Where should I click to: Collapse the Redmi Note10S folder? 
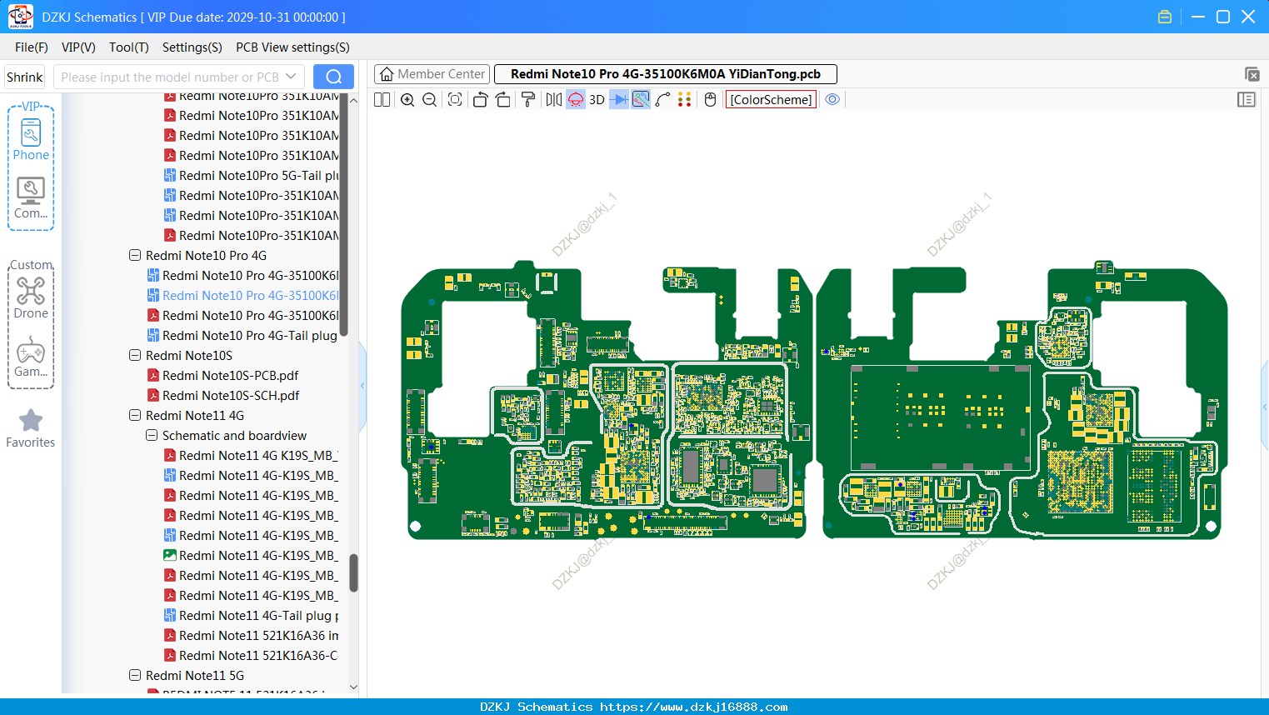[x=135, y=356]
